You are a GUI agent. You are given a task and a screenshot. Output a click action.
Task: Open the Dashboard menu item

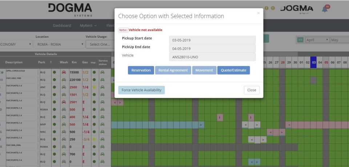click(x=62, y=25)
